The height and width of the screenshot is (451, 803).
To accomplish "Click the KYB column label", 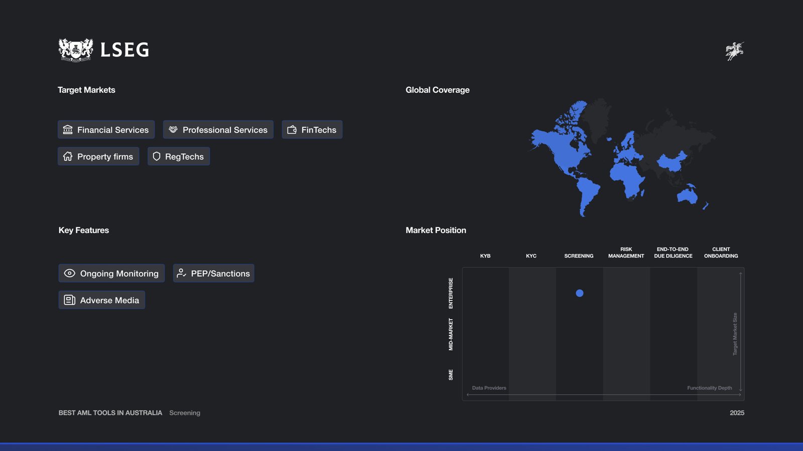I will pyautogui.click(x=485, y=256).
